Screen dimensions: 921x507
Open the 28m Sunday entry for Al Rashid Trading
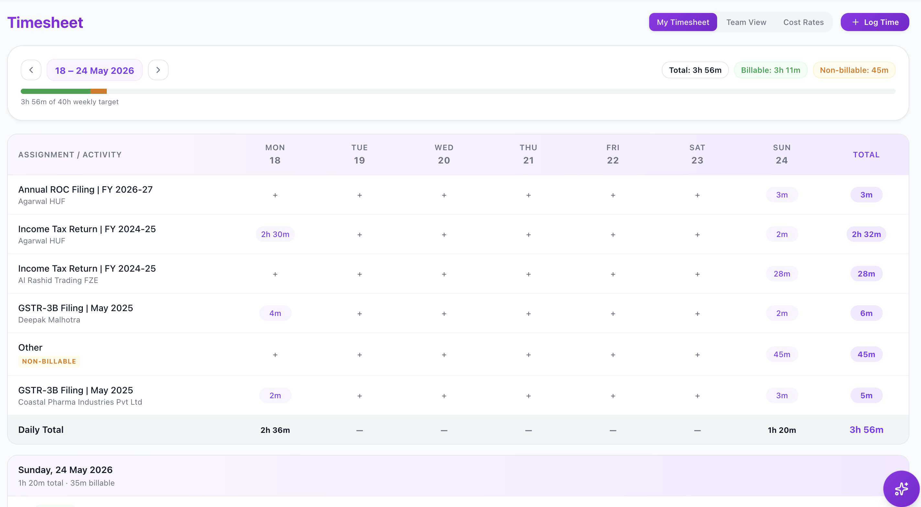pos(782,273)
